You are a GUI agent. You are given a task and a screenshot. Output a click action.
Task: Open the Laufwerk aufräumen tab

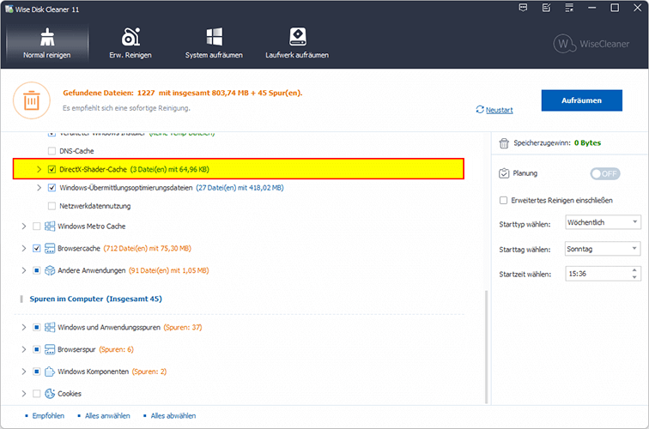tap(297, 44)
